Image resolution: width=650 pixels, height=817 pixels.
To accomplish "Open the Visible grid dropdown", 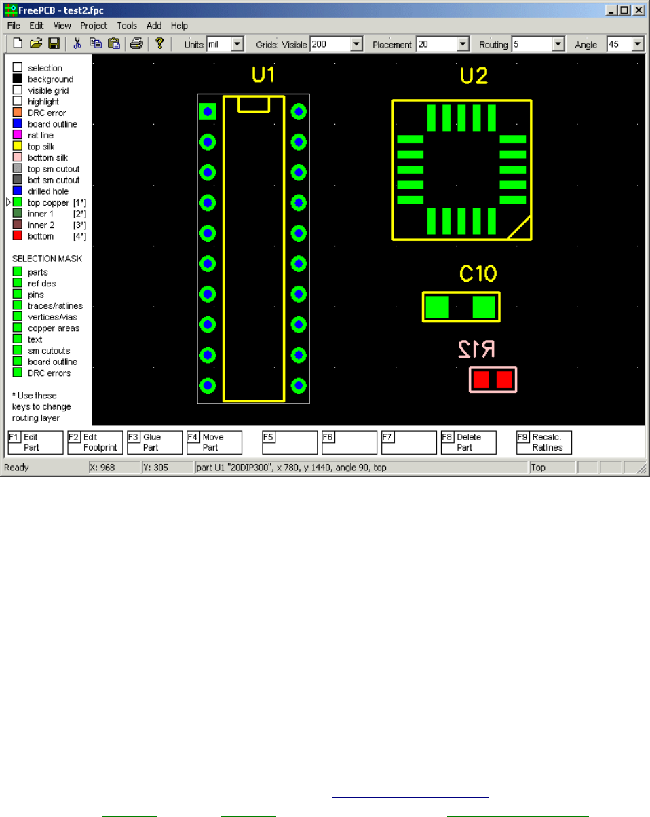I will 356,44.
